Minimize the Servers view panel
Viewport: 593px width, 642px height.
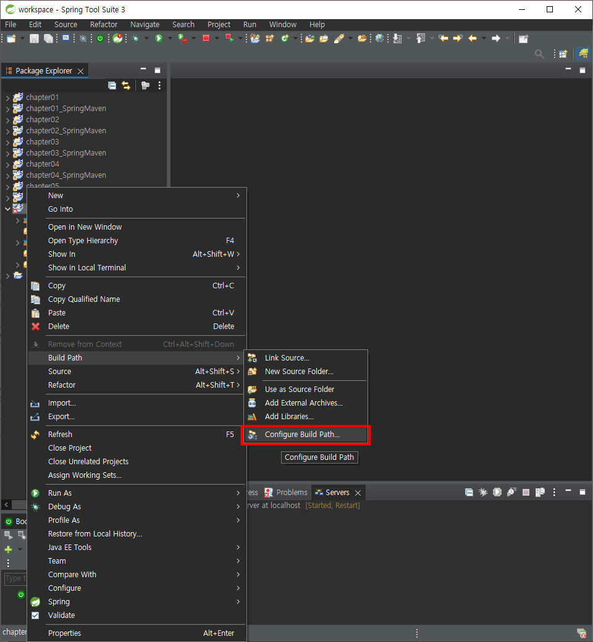(x=568, y=491)
